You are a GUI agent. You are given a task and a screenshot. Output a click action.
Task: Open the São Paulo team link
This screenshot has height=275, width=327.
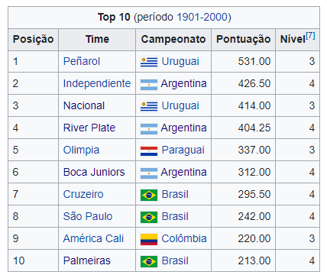(x=88, y=216)
